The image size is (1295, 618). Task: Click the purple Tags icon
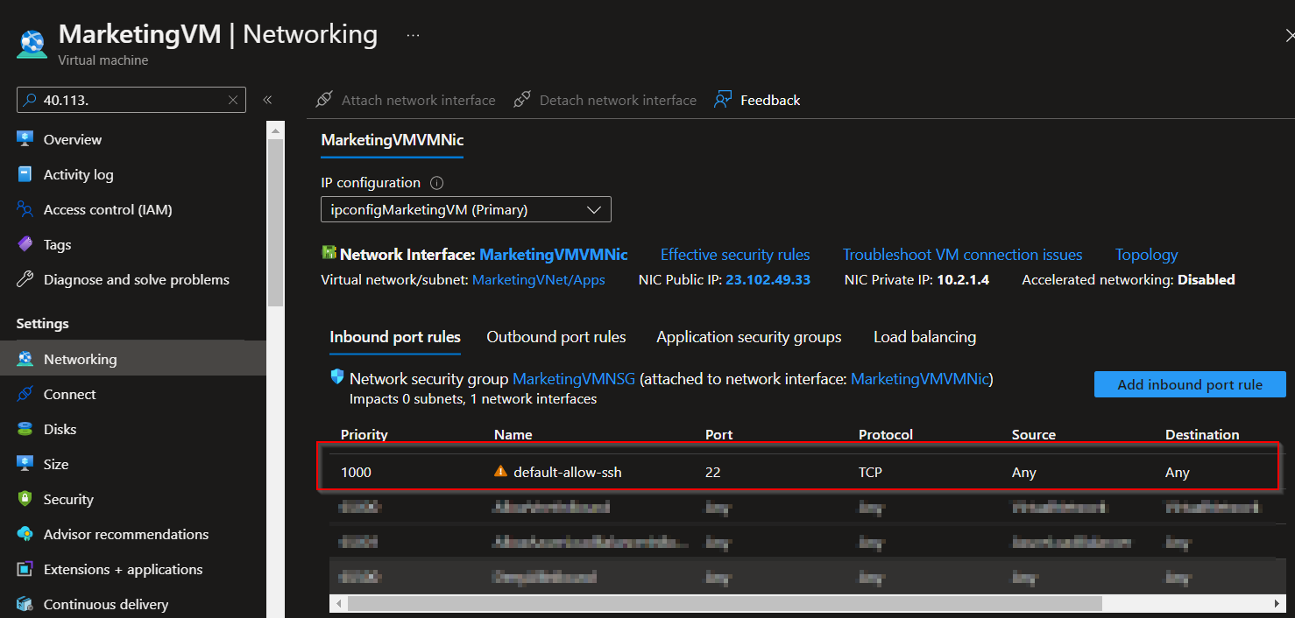click(25, 244)
